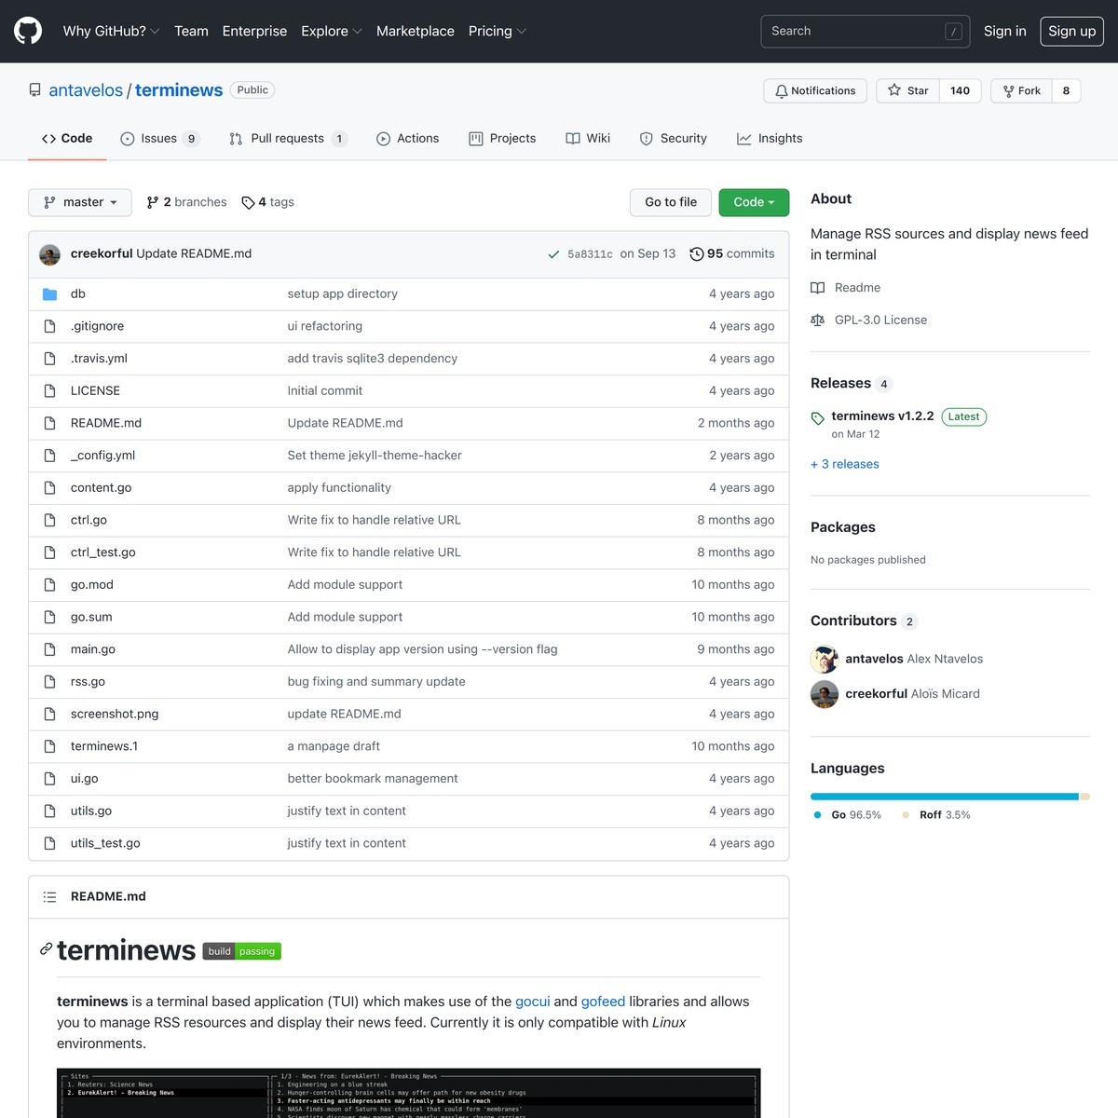1118x1118 pixels.
Task: Click the branch icon beside 2 branches
Action: pos(152,202)
